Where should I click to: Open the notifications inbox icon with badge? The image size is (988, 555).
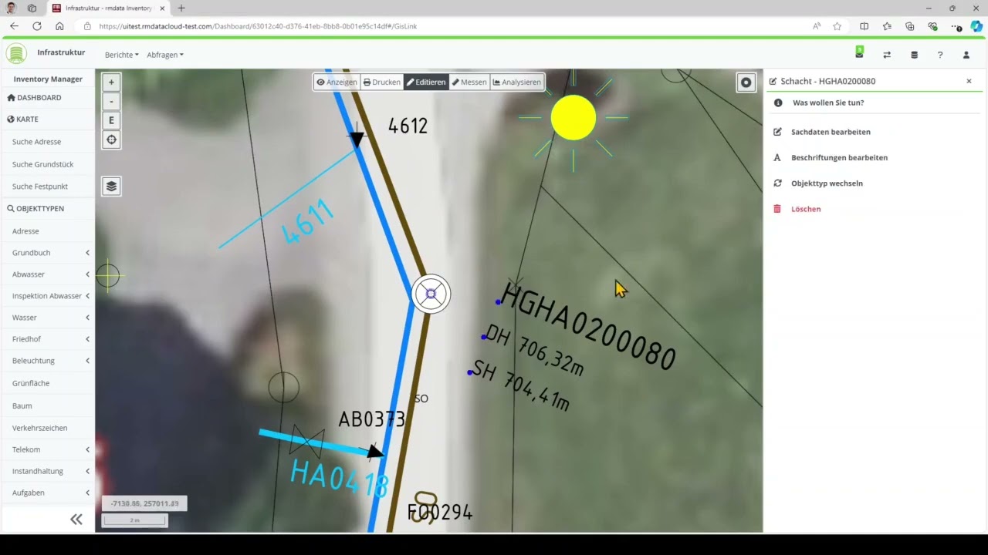[x=859, y=52]
